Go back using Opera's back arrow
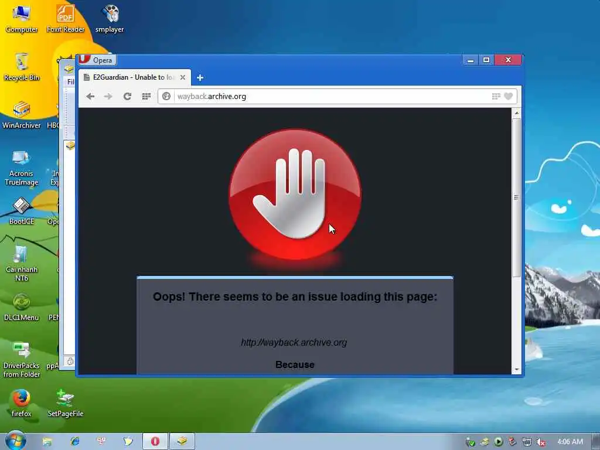Viewport: 600px width, 450px height. click(90, 97)
